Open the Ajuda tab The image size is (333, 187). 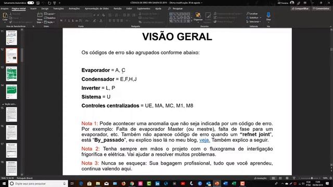[x=158, y=9]
